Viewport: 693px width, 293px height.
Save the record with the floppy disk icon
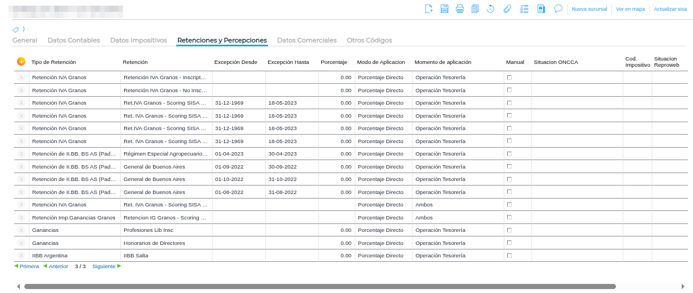[x=444, y=8]
